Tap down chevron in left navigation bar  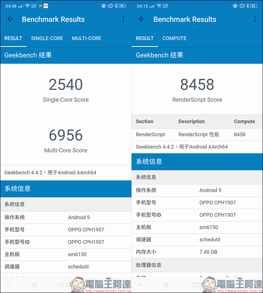click(8, 285)
